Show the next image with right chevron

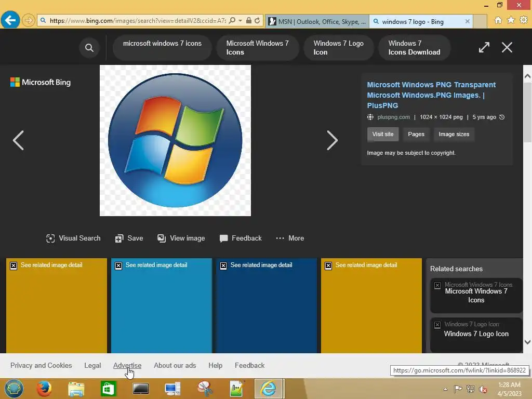click(x=332, y=140)
